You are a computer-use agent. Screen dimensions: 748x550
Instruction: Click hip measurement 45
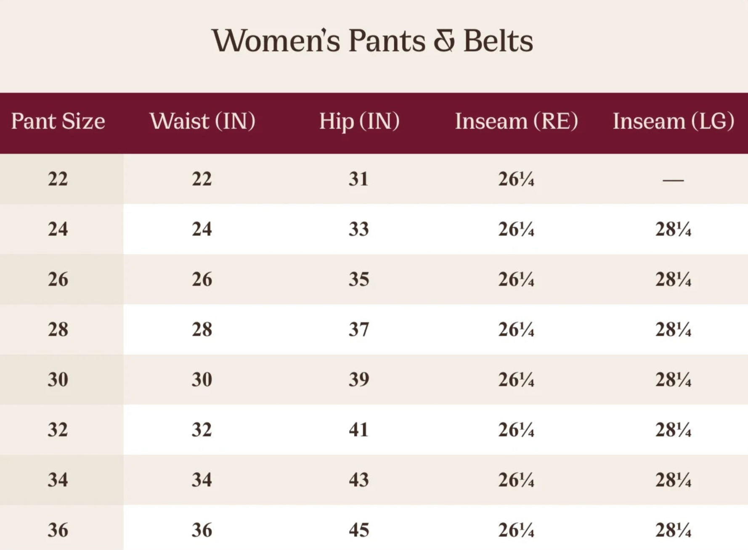(x=359, y=530)
